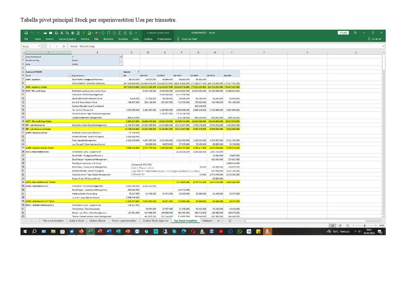Click the Filter funnel icon in toolbar
This screenshot has width=406, height=287.
pos(84,33)
